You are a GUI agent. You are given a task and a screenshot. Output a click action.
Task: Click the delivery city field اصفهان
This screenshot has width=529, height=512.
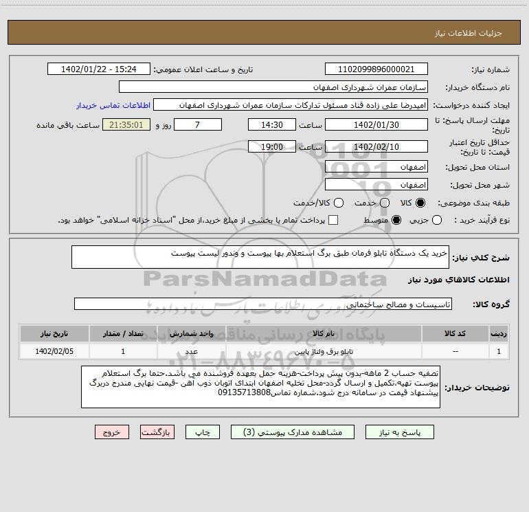pyautogui.click(x=376, y=185)
